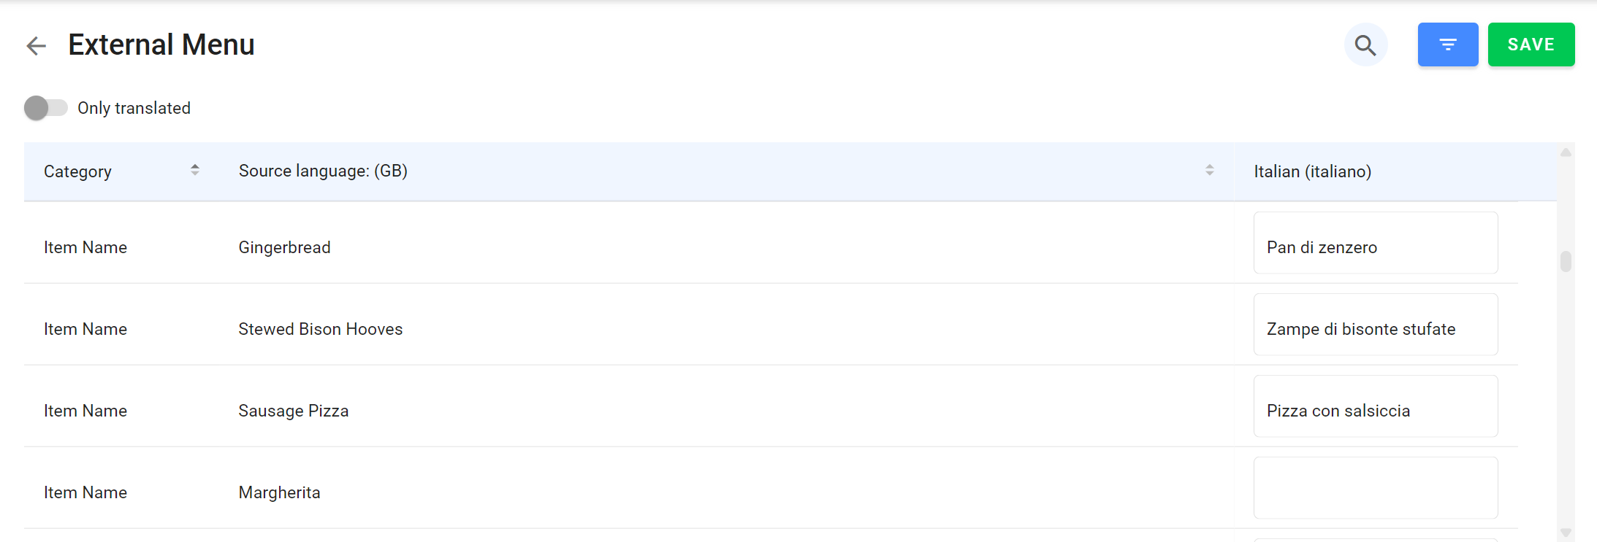Click the back arrow icon

pyautogui.click(x=36, y=46)
